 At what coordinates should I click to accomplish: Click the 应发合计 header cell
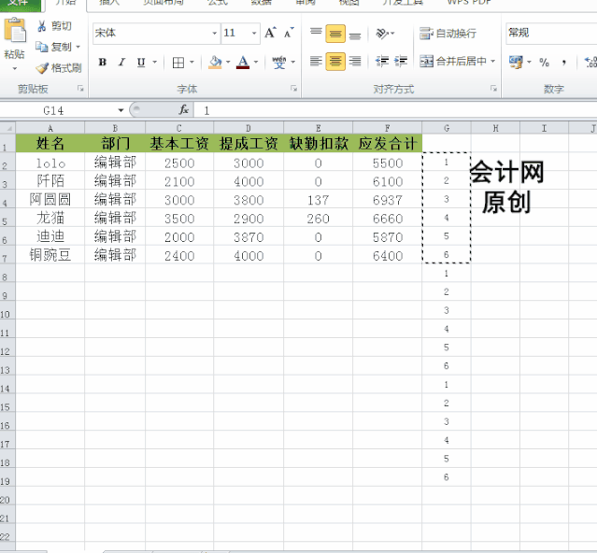[x=387, y=144]
